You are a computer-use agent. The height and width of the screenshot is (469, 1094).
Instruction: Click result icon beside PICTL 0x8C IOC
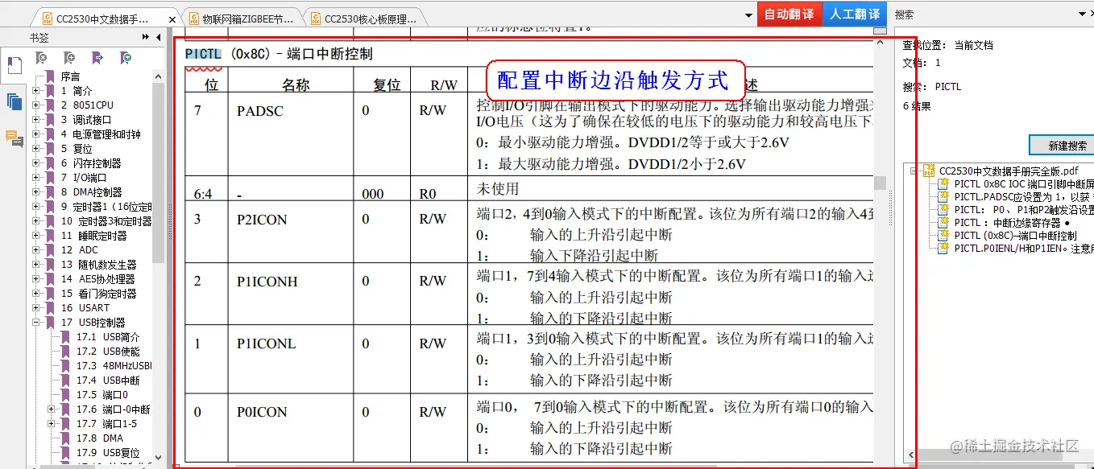pyautogui.click(x=945, y=184)
